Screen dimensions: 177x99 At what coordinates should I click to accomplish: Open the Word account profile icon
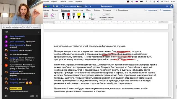tap(171, 6)
